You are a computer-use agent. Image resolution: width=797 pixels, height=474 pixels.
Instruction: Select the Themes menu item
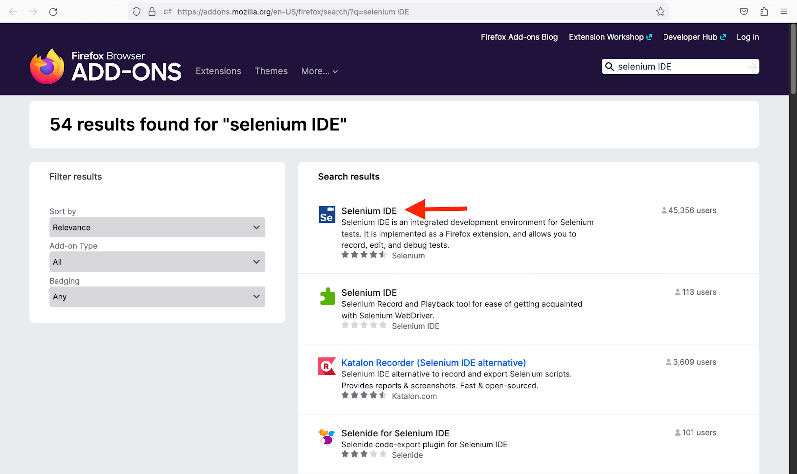270,71
